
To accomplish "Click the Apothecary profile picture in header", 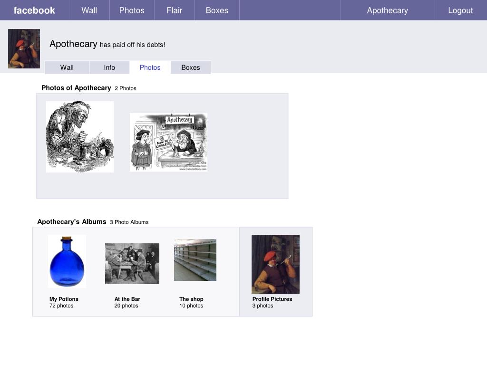I will (24, 49).
